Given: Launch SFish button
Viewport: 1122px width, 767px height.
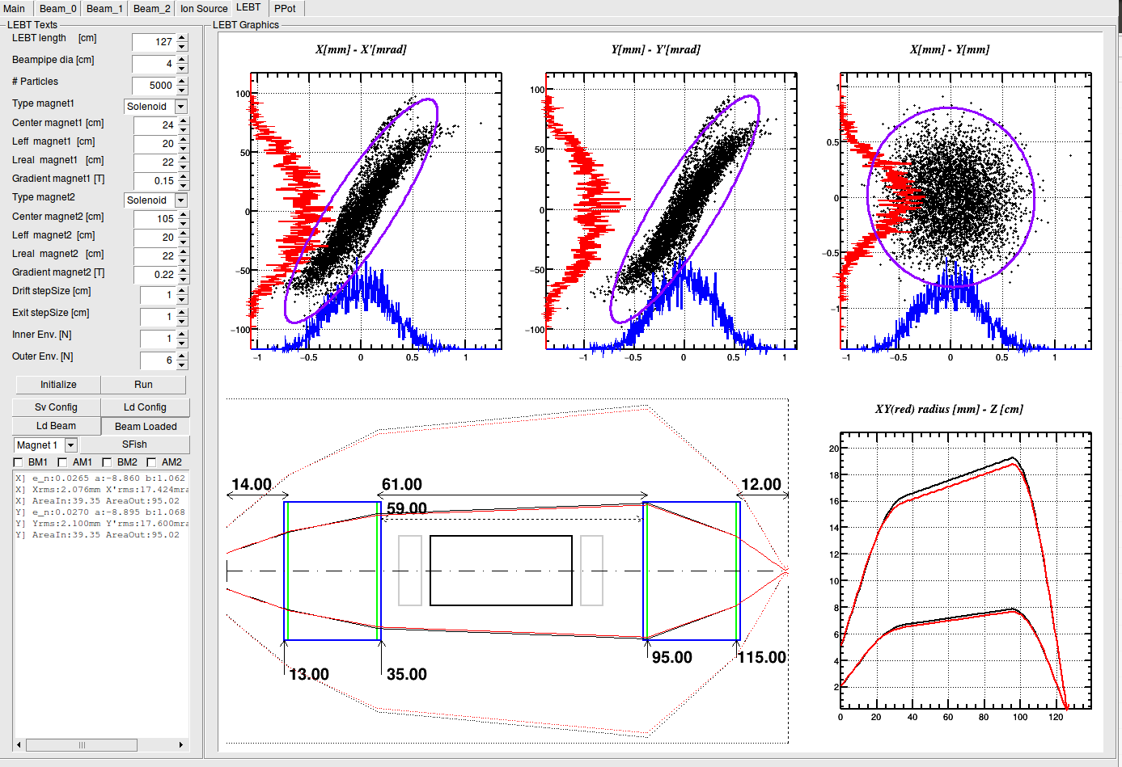Looking at the screenshot, I should click(134, 445).
